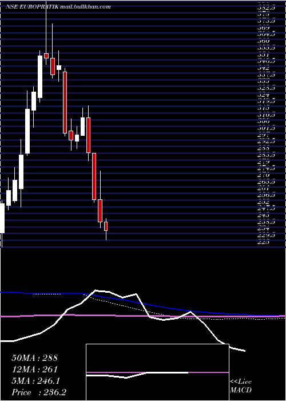The height and width of the screenshot is (401, 286).
Task: Click the 342 price axis label
Action: 263,68
